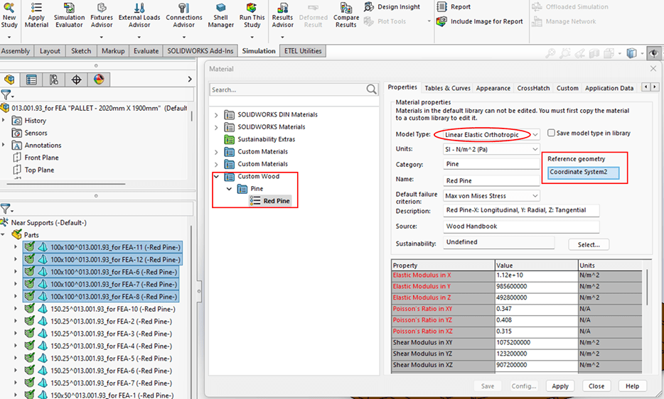Click the Description text field
Image resolution: width=664 pixels, height=399 pixels.
pos(520,211)
